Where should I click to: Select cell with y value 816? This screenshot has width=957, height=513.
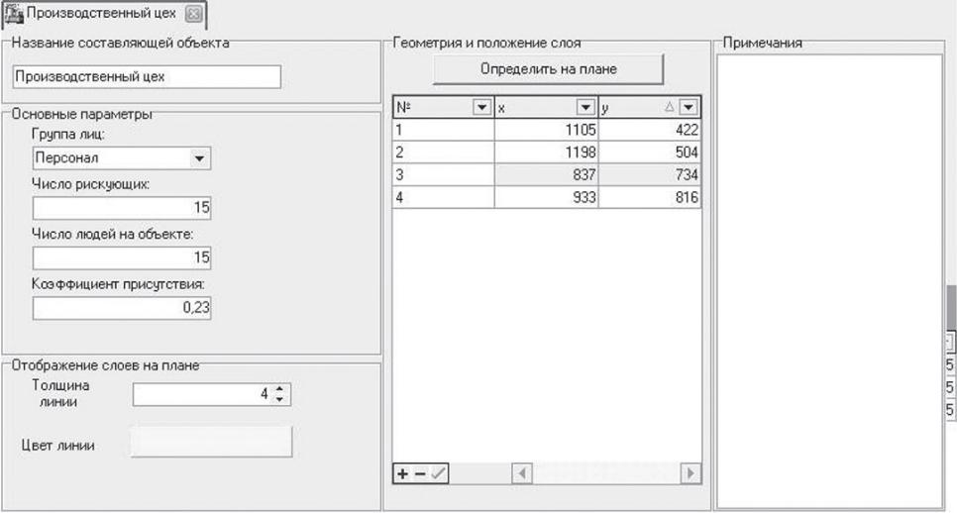(x=650, y=198)
